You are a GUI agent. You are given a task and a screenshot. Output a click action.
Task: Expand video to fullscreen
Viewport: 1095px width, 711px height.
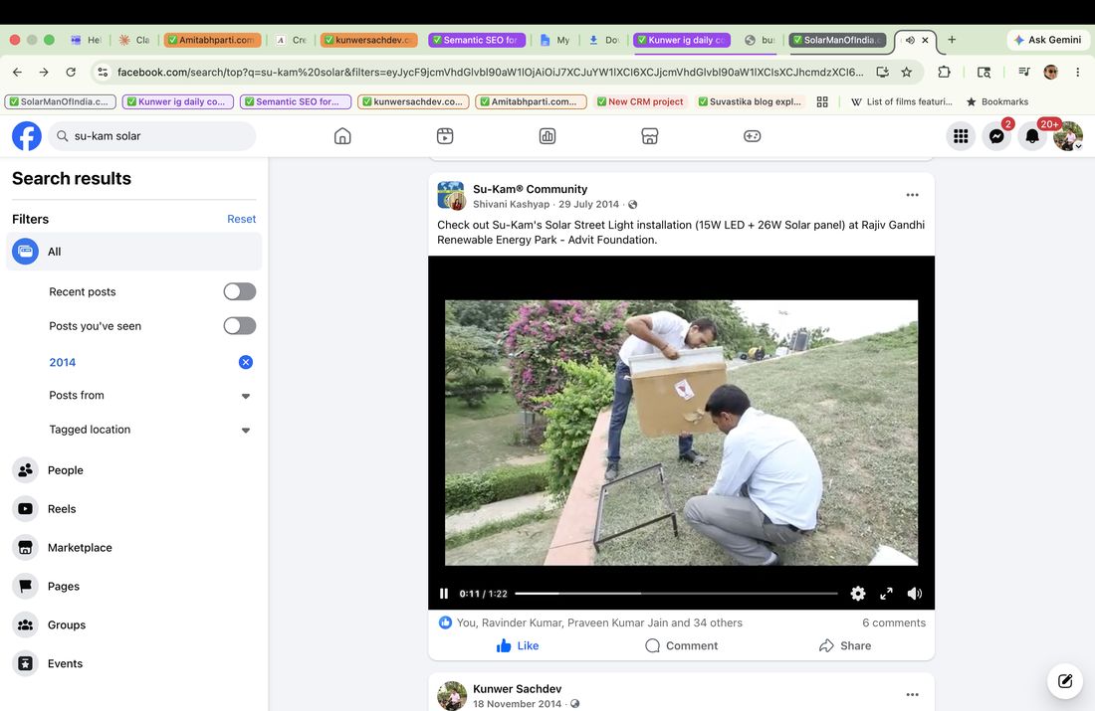pyautogui.click(x=886, y=593)
